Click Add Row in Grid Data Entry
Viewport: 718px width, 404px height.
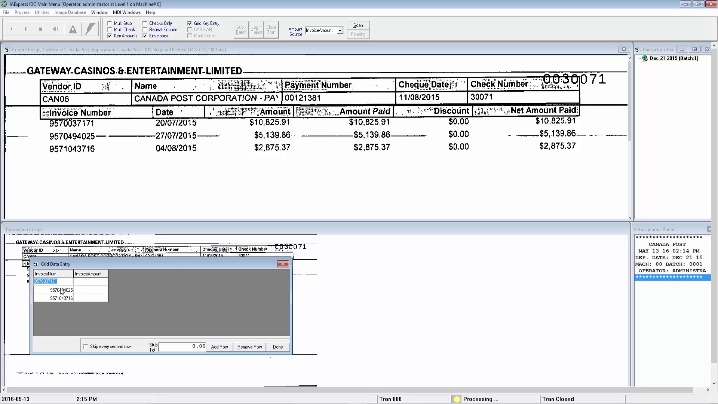tap(220, 347)
